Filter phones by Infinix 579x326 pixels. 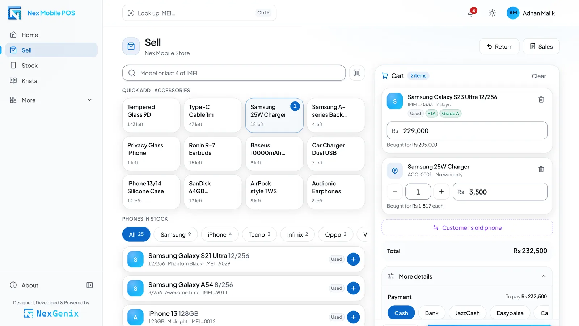[x=297, y=234]
